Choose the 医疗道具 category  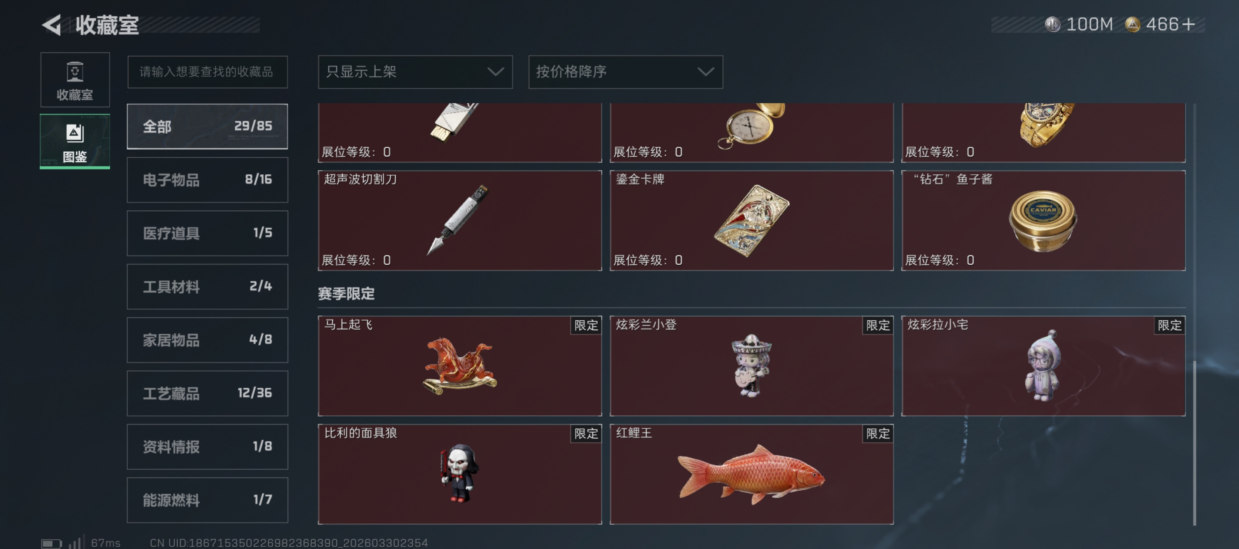pyautogui.click(x=207, y=234)
